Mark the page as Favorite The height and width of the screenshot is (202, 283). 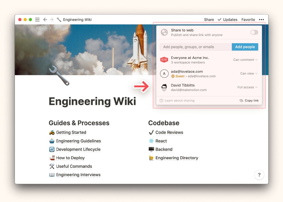pos(248,20)
